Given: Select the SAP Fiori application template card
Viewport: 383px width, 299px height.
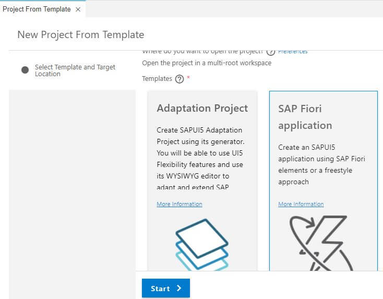Looking at the screenshot, I should 324,181.
